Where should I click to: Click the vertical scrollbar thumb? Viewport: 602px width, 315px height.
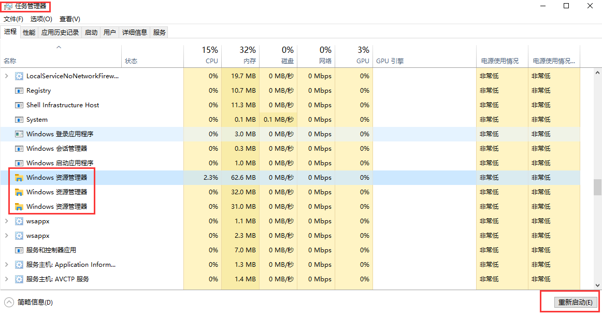[x=597, y=188]
